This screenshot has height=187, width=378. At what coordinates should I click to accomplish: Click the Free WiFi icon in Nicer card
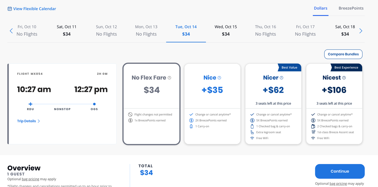point(252,138)
